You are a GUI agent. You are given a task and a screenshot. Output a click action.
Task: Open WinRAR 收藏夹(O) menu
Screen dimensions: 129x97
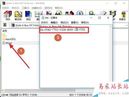(37, 8)
